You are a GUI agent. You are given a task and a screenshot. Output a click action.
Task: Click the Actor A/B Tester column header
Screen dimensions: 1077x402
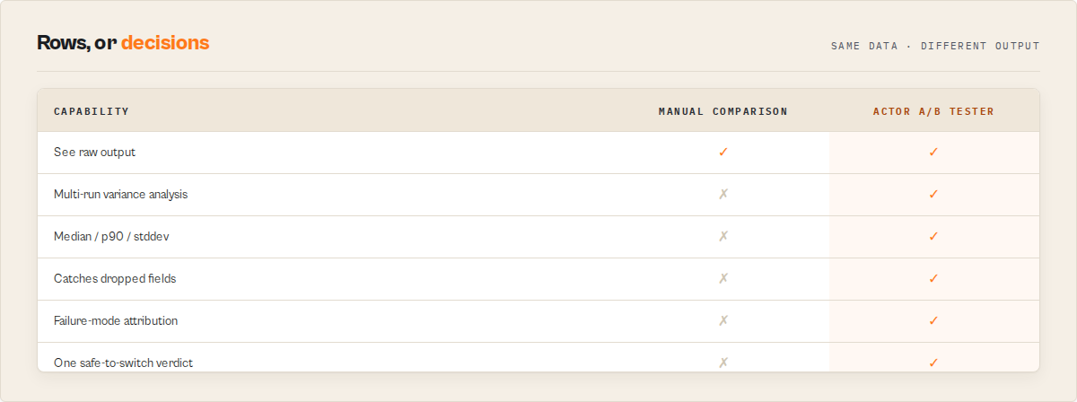coord(933,111)
